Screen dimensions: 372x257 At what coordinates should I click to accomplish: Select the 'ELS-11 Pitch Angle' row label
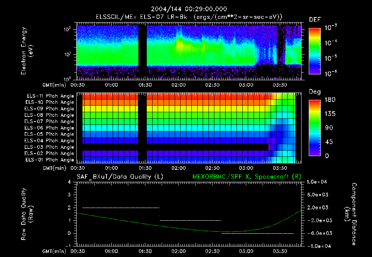[50, 96]
